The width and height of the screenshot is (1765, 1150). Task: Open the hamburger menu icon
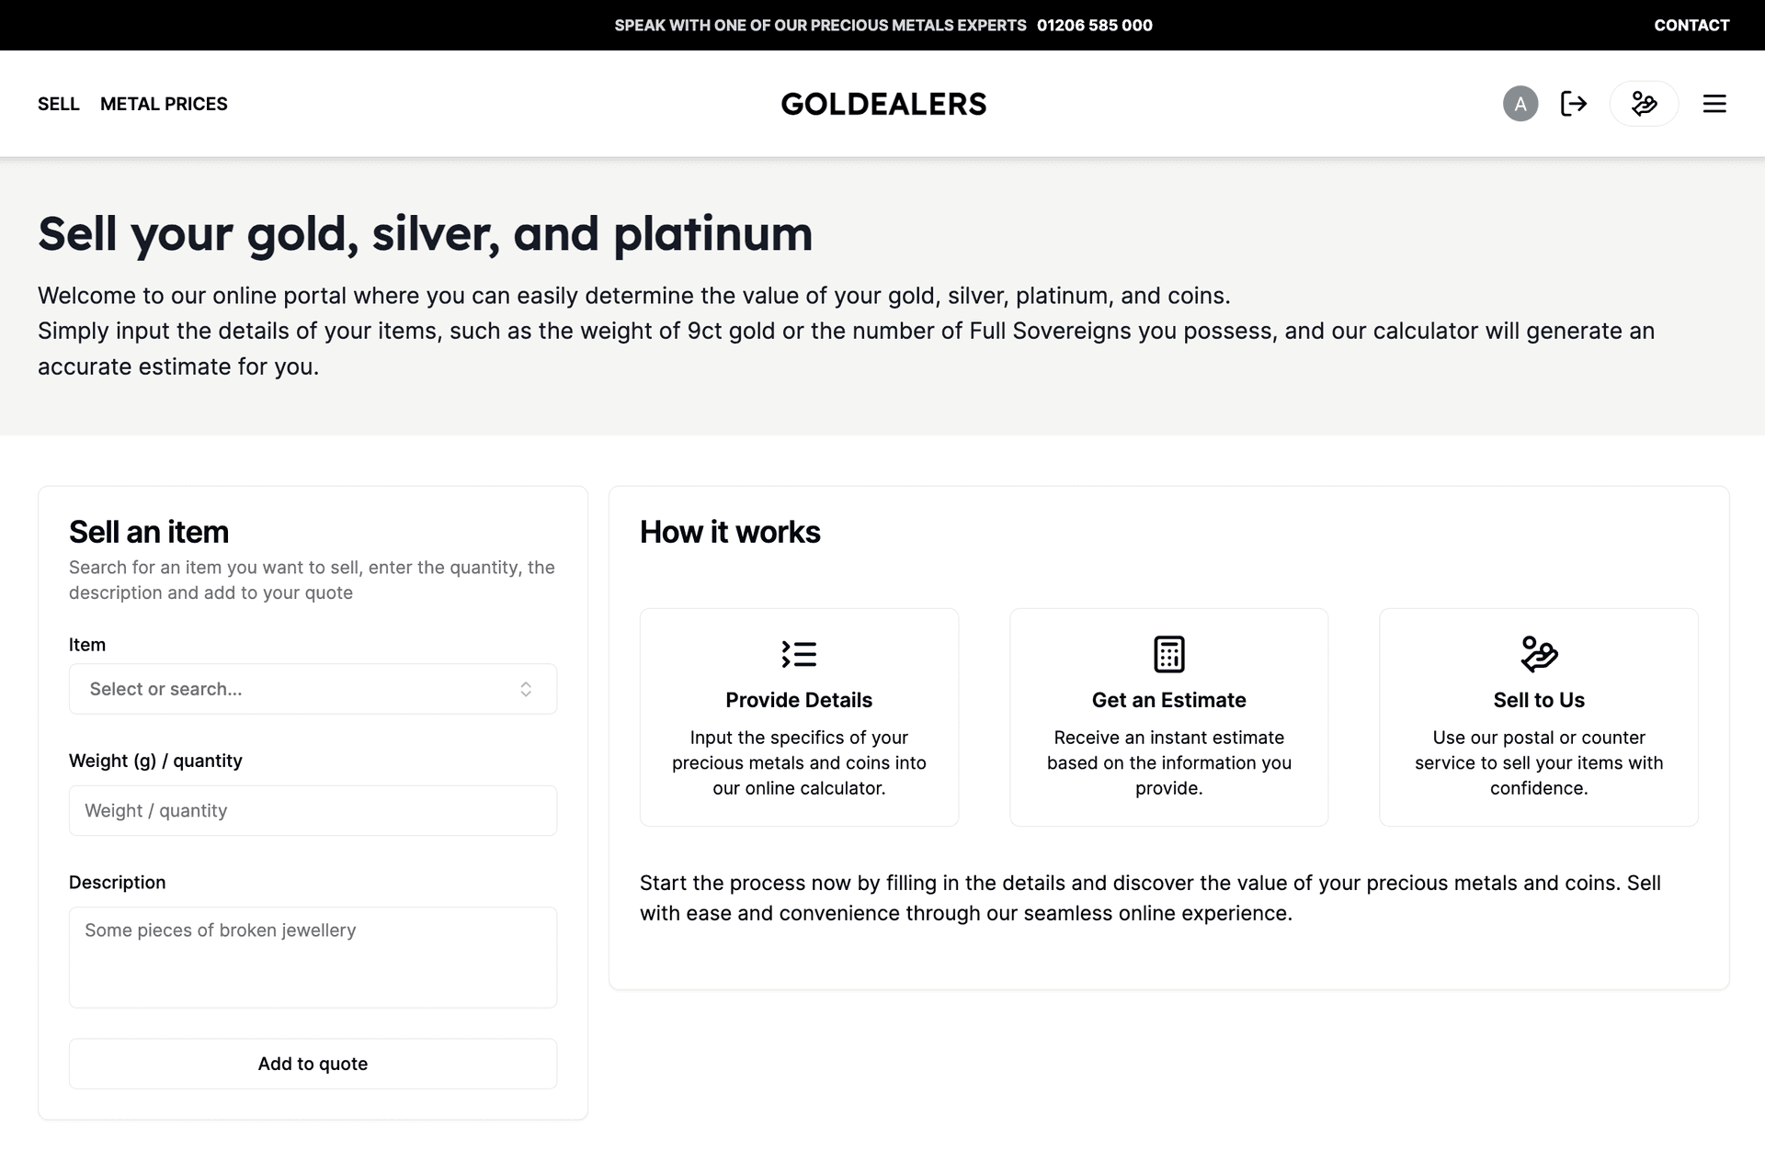(1714, 104)
